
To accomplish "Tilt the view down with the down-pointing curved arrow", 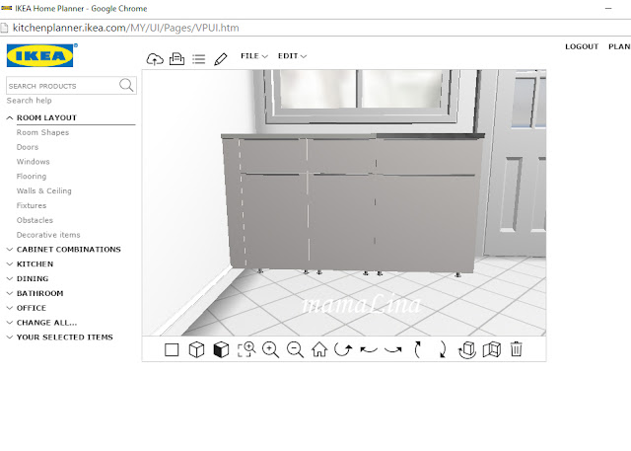I will 442,349.
